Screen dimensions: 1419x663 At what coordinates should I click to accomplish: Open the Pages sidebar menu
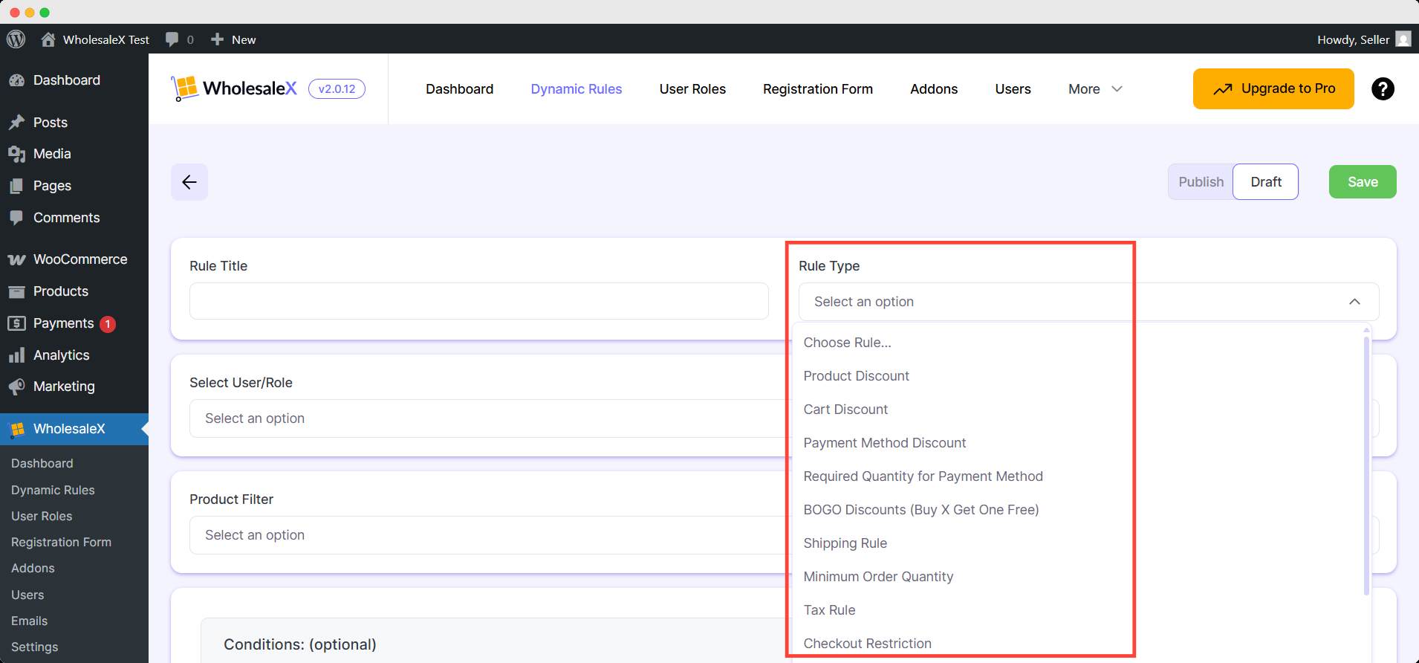pos(74,186)
